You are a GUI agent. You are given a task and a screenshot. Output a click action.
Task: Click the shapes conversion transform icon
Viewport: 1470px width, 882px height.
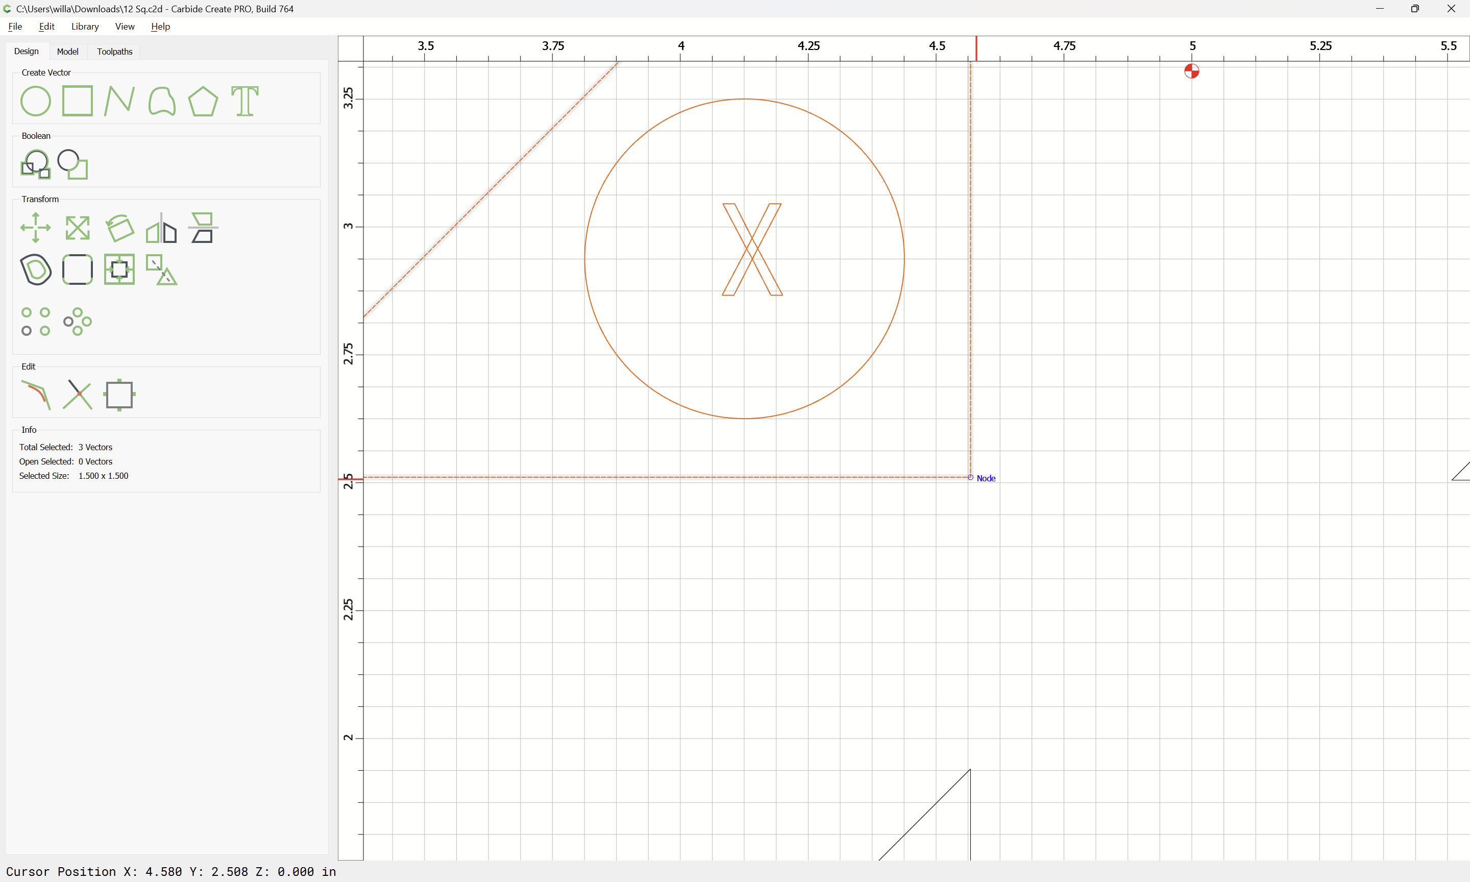pyautogui.click(x=162, y=269)
